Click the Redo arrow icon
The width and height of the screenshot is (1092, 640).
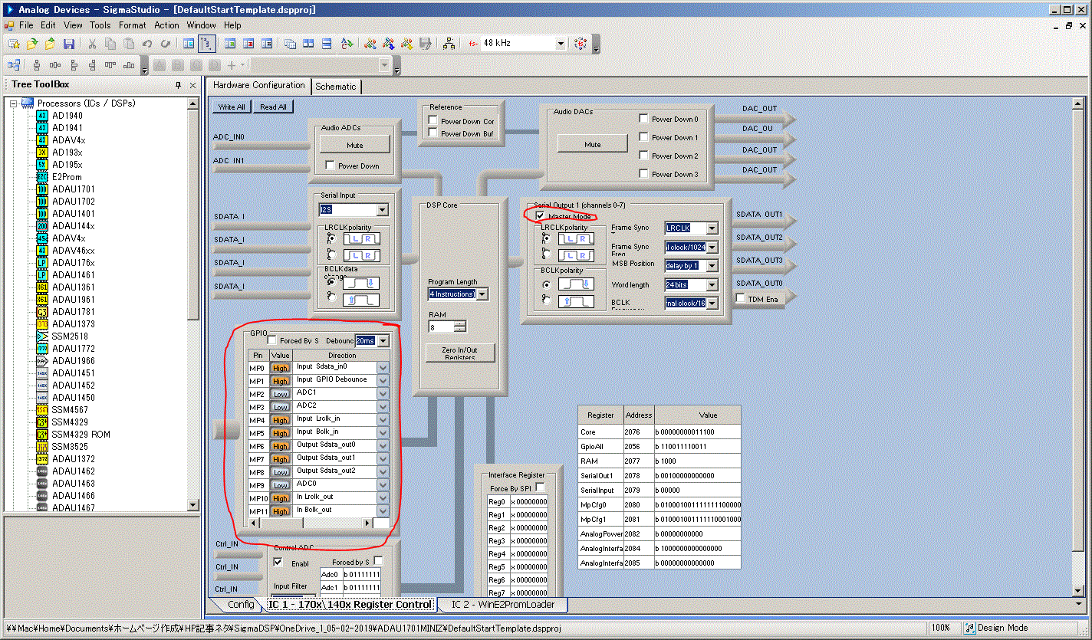[166, 44]
